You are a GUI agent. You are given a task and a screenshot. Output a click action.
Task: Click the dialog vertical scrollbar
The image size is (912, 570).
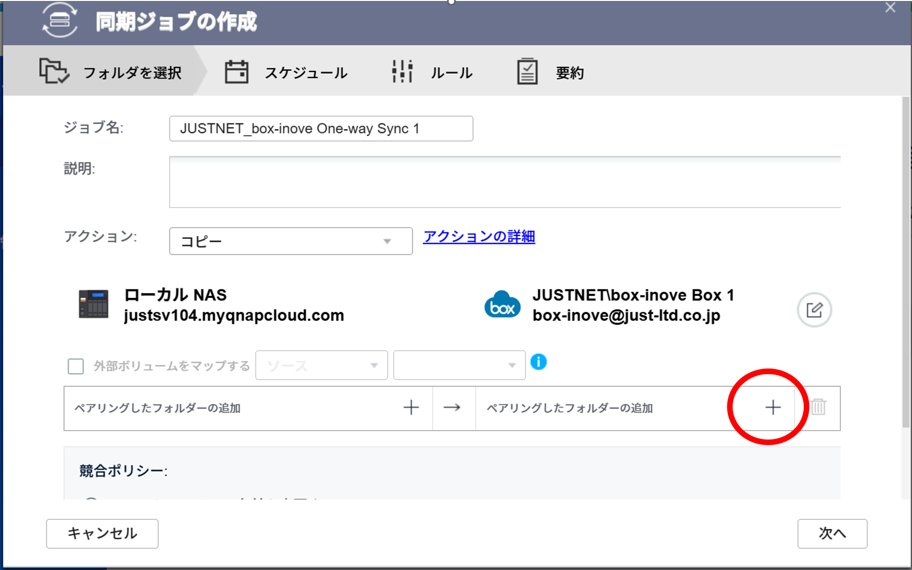[905, 261]
